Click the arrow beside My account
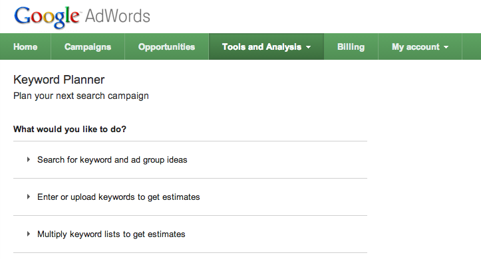 click(446, 47)
